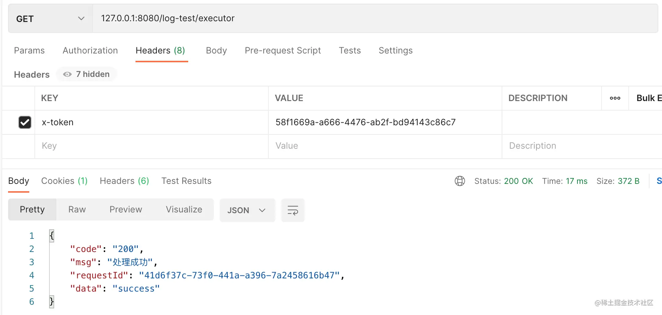Open the response Cookies (1) tab
Screen dimensions: 662x315
[x=64, y=181]
